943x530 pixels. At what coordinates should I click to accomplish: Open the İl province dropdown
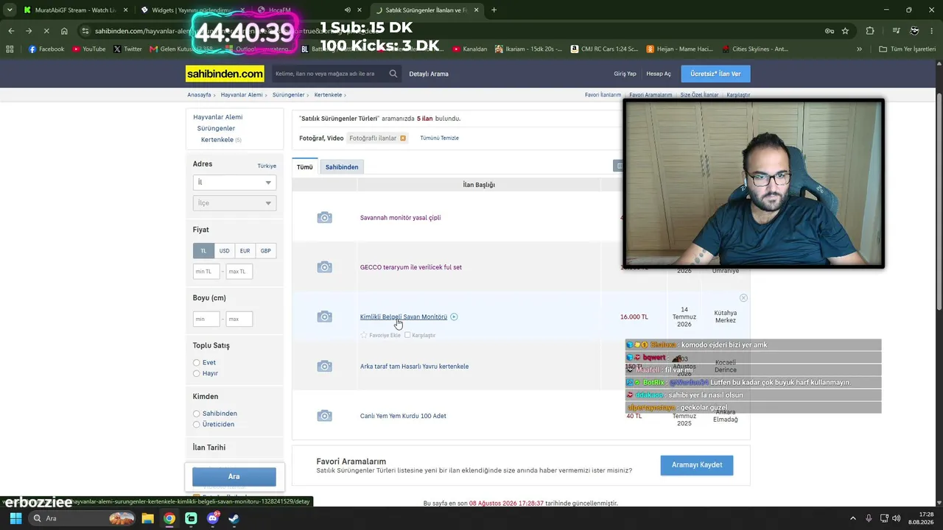(x=234, y=183)
